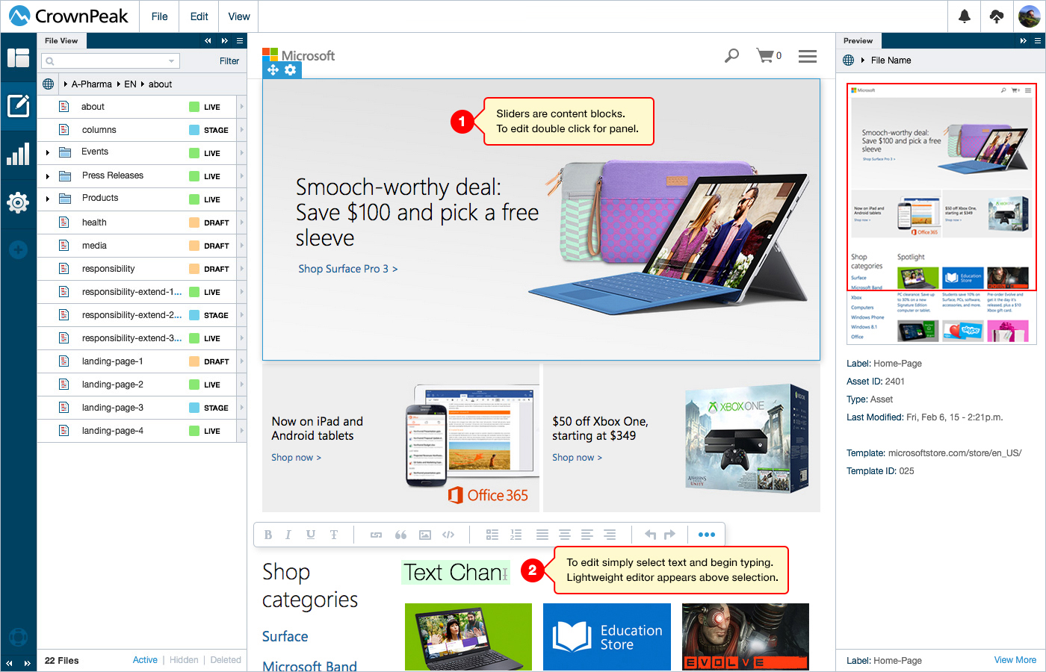Viewport: 1046px width, 672px height.
Task: Redo using the editor toolbar arrow
Action: coord(669,535)
